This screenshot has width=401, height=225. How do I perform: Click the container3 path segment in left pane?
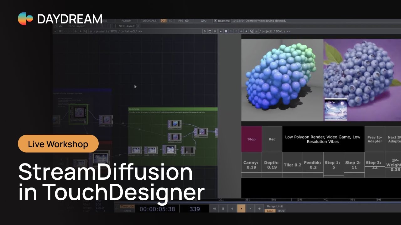[x=128, y=31]
